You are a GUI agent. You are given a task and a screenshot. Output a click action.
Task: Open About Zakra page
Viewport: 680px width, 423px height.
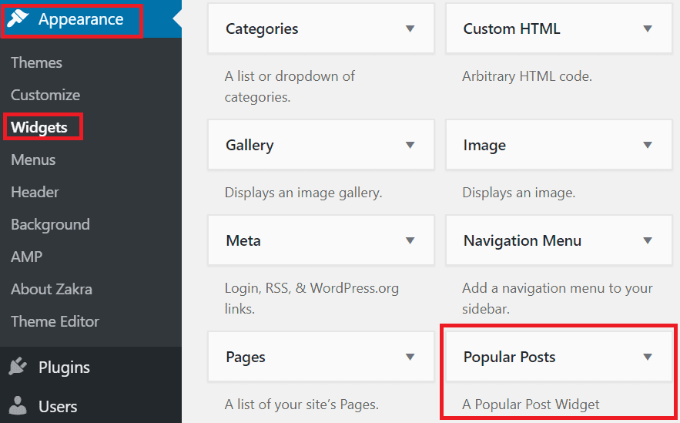52,290
